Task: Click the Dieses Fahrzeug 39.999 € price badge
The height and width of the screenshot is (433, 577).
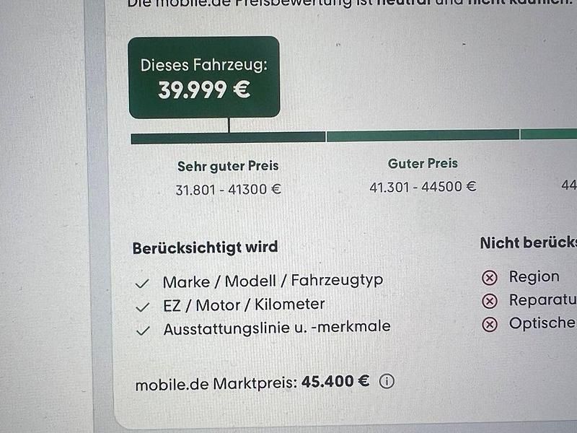Action: coord(204,77)
